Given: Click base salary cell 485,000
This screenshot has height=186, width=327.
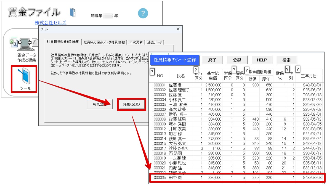Looking at the screenshot, I should pyautogui.click(x=215, y=100).
